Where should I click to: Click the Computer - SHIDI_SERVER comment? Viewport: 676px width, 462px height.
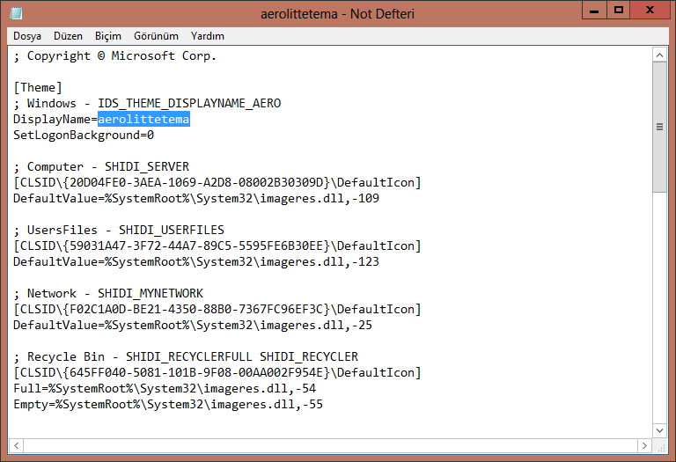pos(101,167)
